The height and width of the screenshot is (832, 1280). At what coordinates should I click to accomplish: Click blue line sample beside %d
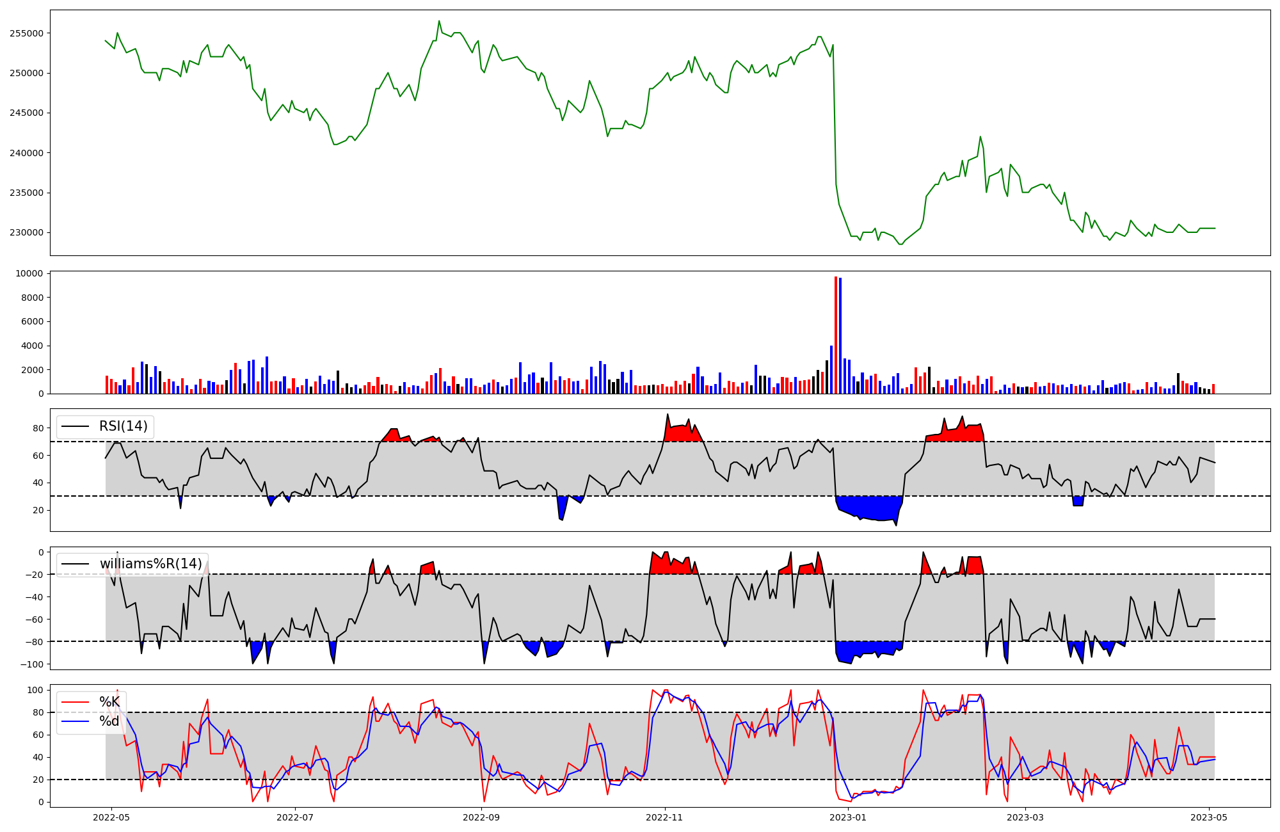(x=75, y=721)
